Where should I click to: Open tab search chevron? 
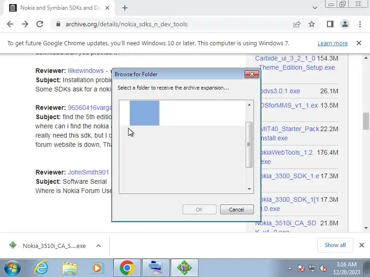pyautogui.click(x=315, y=8)
